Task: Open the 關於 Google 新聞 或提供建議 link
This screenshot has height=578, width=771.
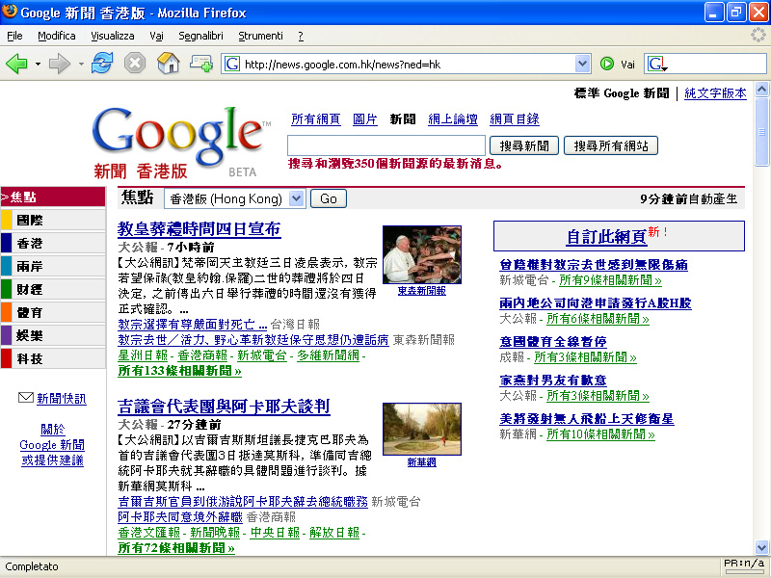Action: (52, 445)
